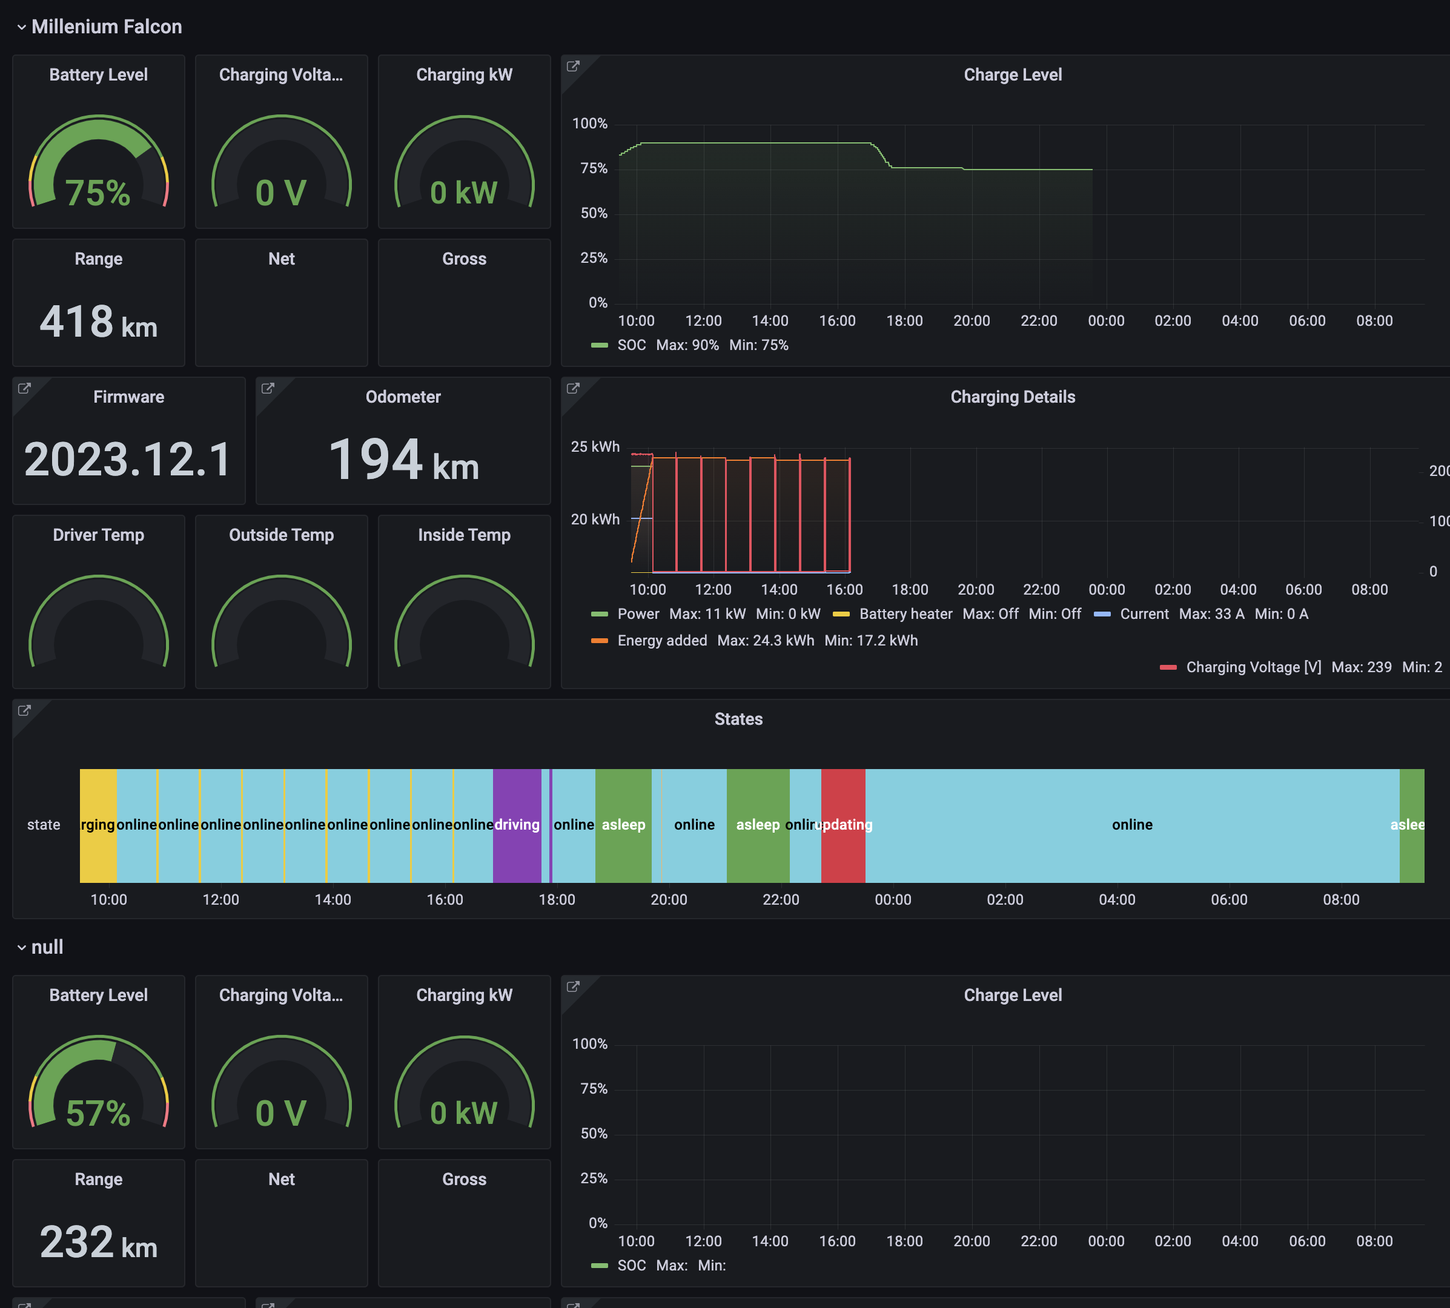Open the Odometer panel title menu
The width and height of the screenshot is (1450, 1308).
pos(403,397)
